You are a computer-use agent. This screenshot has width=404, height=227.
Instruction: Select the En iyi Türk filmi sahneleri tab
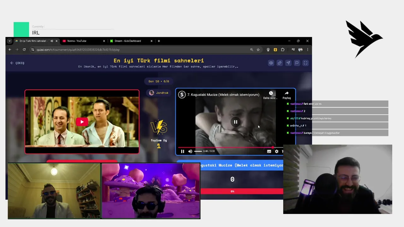point(33,41)
